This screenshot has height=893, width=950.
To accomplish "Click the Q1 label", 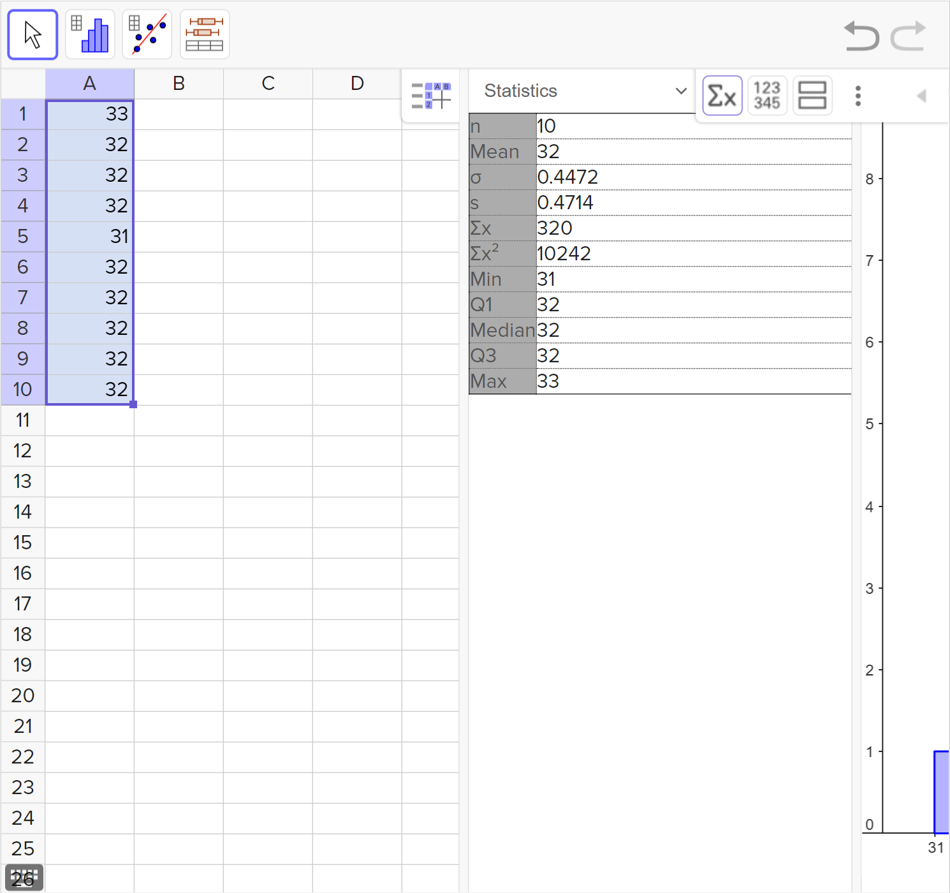I will point(481,305).
